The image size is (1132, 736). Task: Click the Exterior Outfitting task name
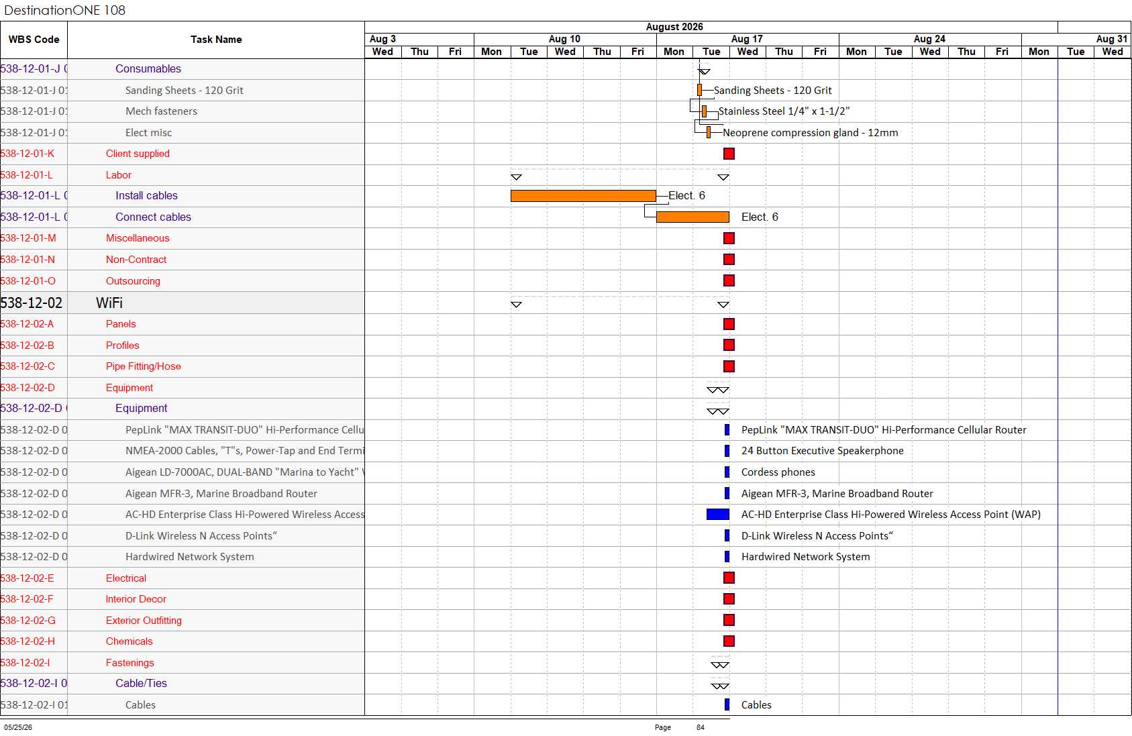click(144, 621)
